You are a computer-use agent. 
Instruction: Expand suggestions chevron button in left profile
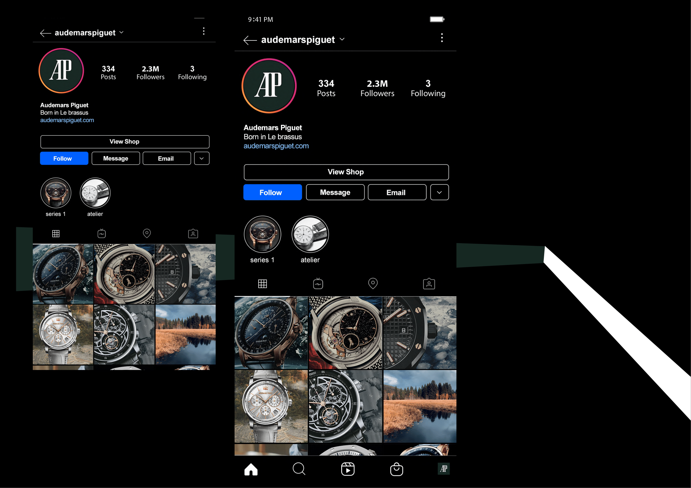coord(202,158)
